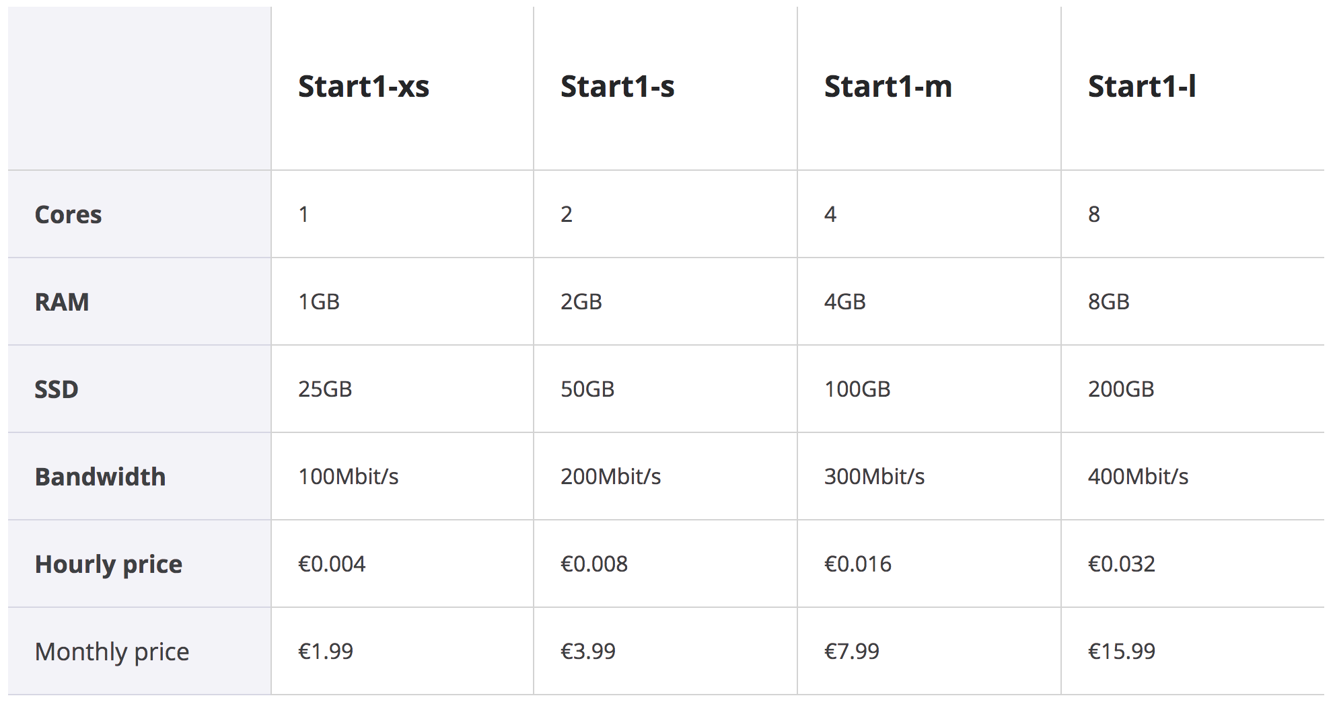Click the 25GB SSD cell
The image size is (1335, 702).
click(325, 389)
